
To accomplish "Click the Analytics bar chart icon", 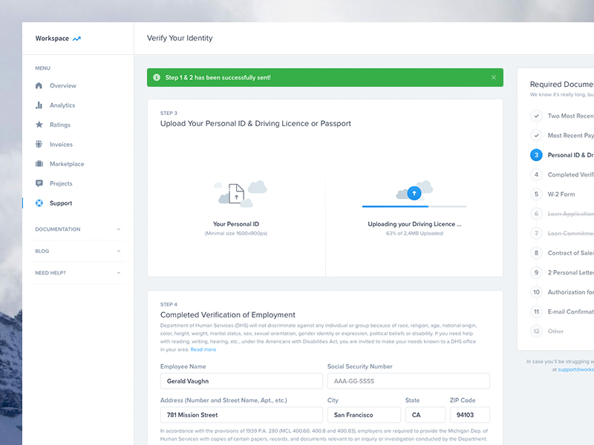I will (39, 105).
